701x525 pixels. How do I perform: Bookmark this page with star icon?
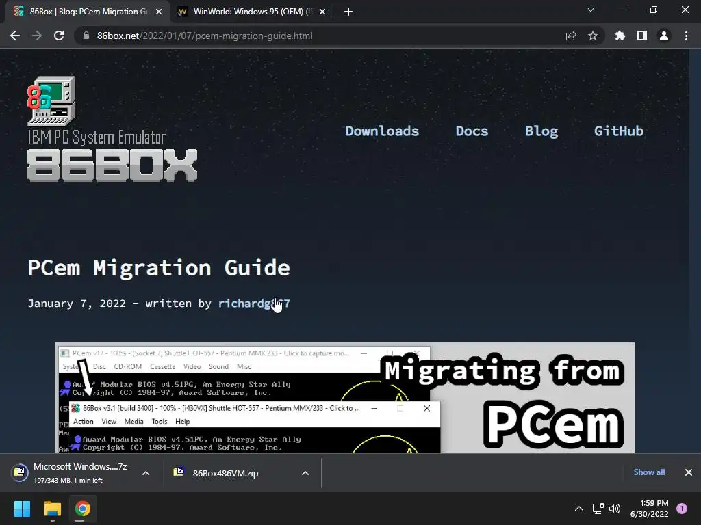[x=592, y=36]
